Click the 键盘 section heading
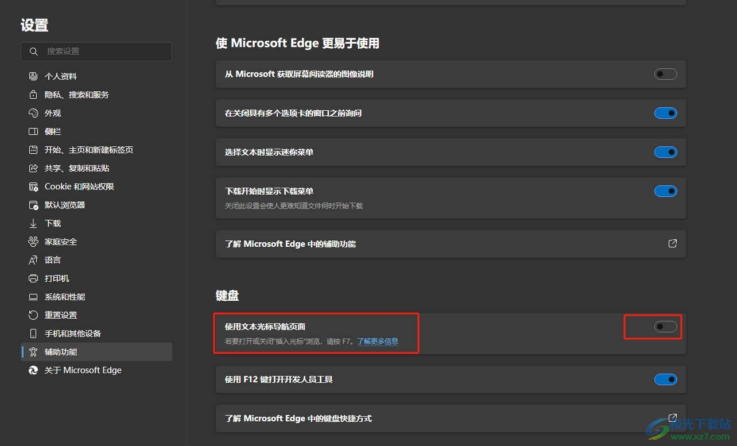This screenshot has width=737, height=446. 227,296
